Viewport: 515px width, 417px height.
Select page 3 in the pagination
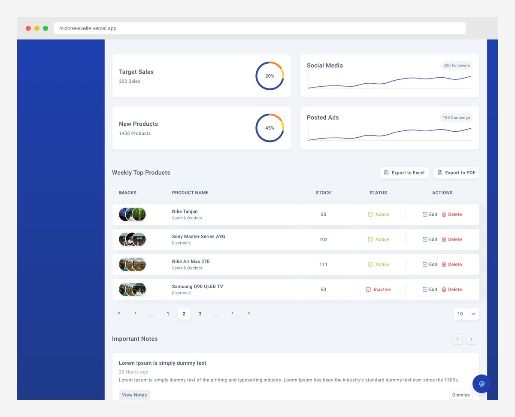click(x=200, y=314)
